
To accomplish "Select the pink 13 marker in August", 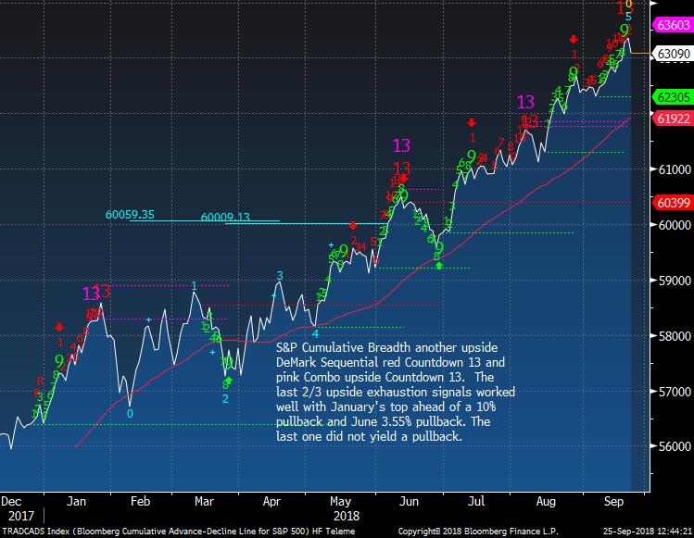I will (x=525, y=102).
